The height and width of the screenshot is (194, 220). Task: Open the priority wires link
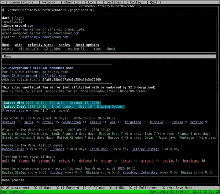41,45
